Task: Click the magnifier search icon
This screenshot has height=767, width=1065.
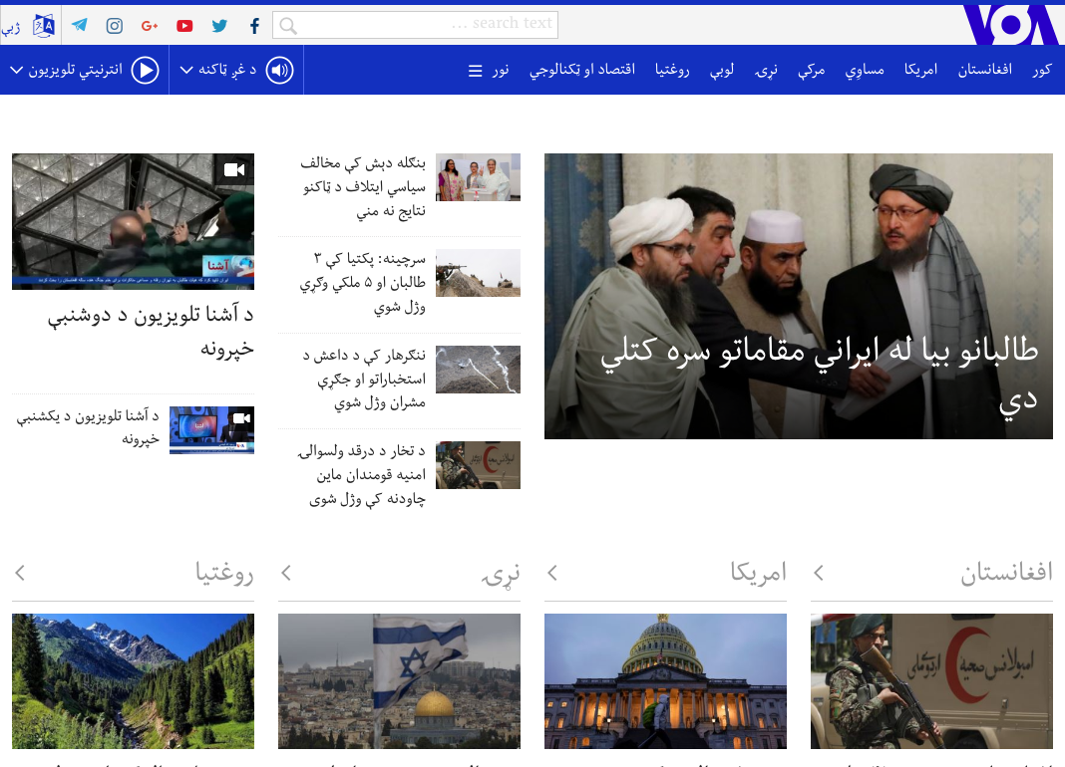Action: coord(288,26)
